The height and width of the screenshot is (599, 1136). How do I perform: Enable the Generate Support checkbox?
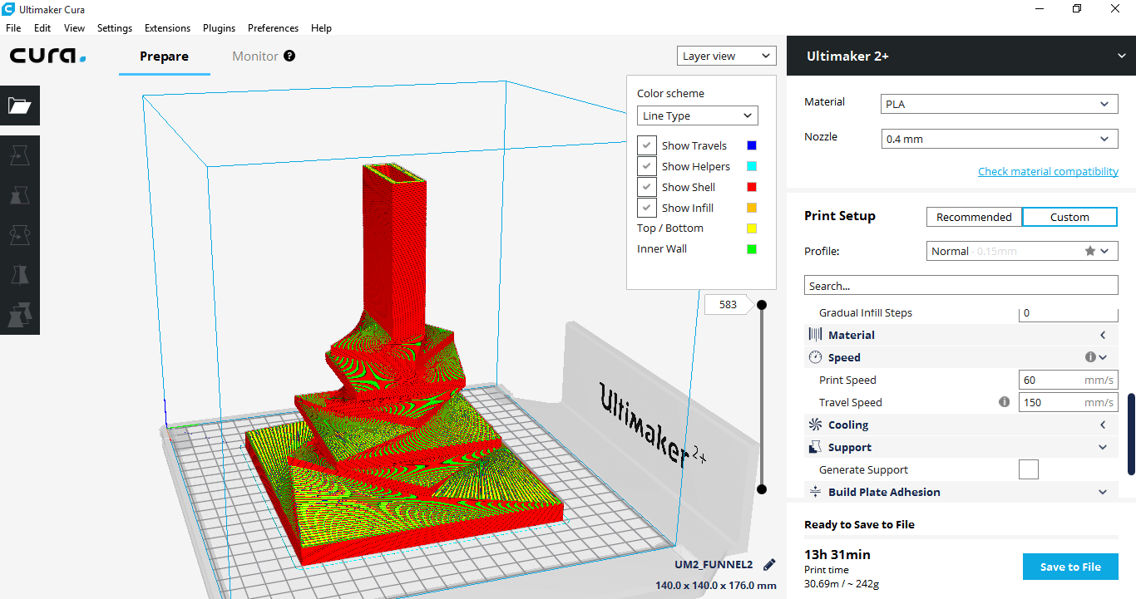pyautogui.click(x=1029, y=469)
